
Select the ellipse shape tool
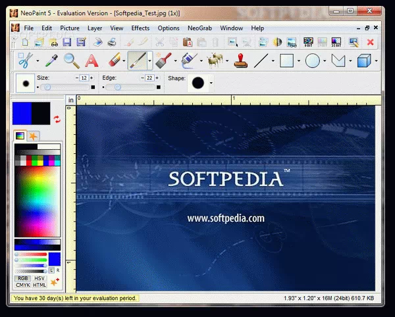click(312, 61)
